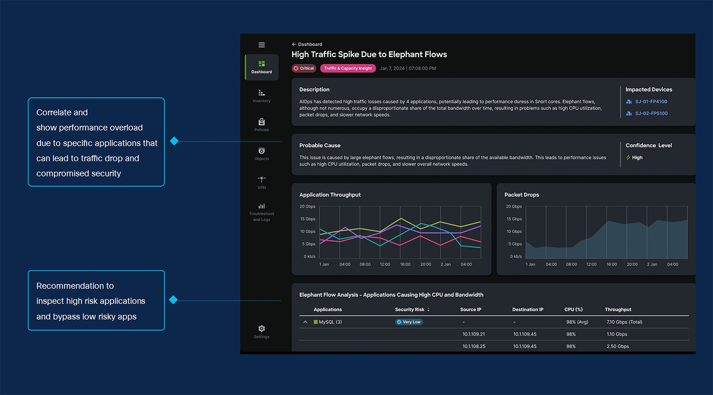Collapse the MySQL row in Elephant Flow Analysis
Screen dimensions: 713x395
click(305, 322)
